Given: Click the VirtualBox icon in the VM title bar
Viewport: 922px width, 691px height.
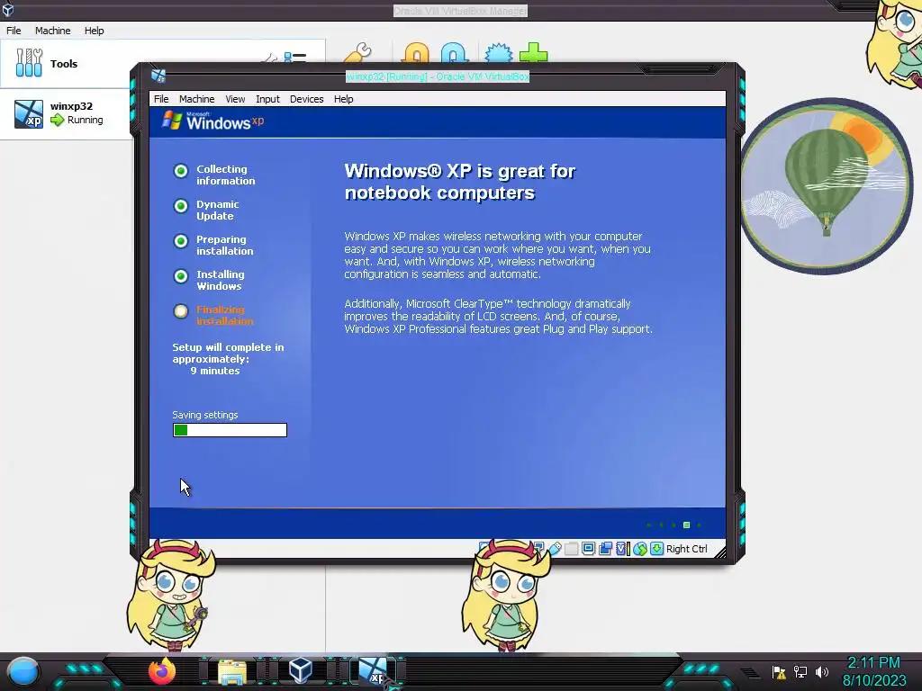Looking at the screenshot, I should [x=158, y=76].
